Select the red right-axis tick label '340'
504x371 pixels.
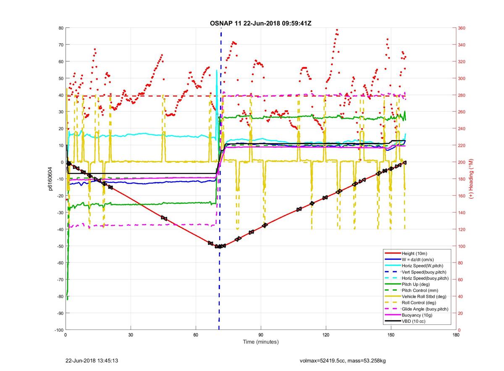click(462, 45)
